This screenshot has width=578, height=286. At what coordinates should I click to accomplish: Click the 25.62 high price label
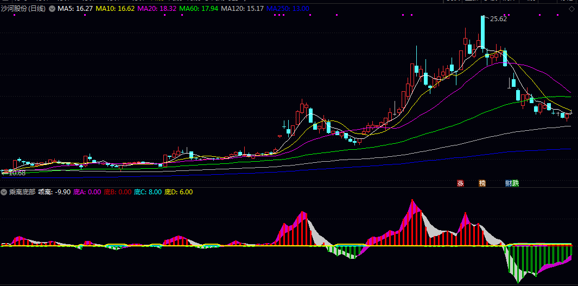(498, 19)
